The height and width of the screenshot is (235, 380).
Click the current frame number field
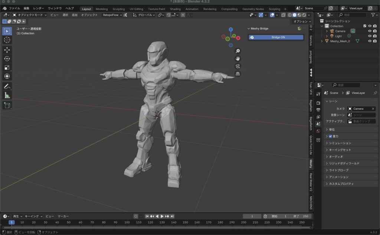click(252, 216)
